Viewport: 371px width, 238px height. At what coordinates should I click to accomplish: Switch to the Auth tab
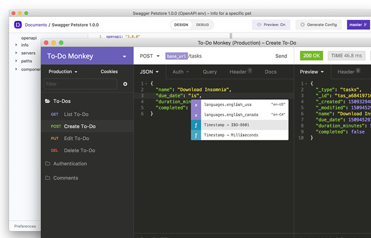pyautogui.click(x=181, y=72)
